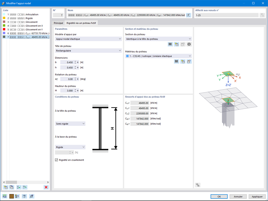The width and height of the screenshot is (268, 201).
Task: Click the brown color square in the bottom bar
Action: (11, 196)
